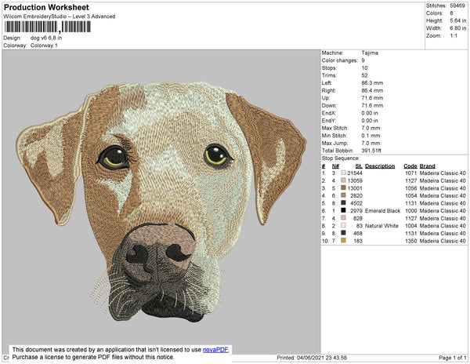Select the gold swatch for code 1350
The width and height of the screenshot is (470, 364).
pos(343,241)
